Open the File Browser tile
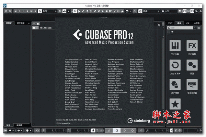 pos(192,85)
